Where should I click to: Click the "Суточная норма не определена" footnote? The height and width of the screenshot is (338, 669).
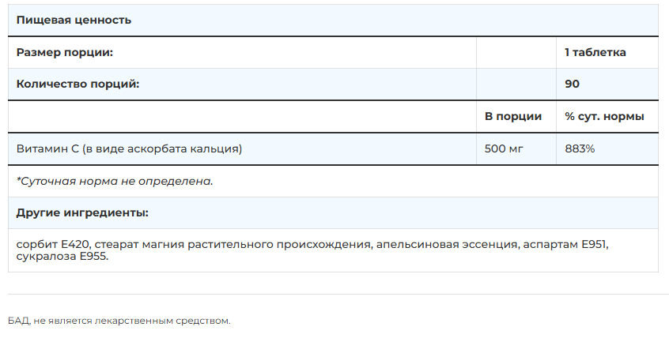coord(115,181)
